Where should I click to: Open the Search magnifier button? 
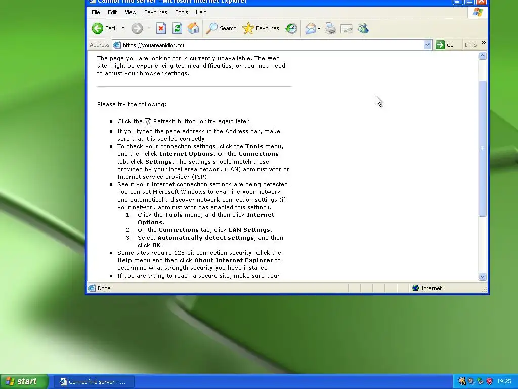[221, 28]
